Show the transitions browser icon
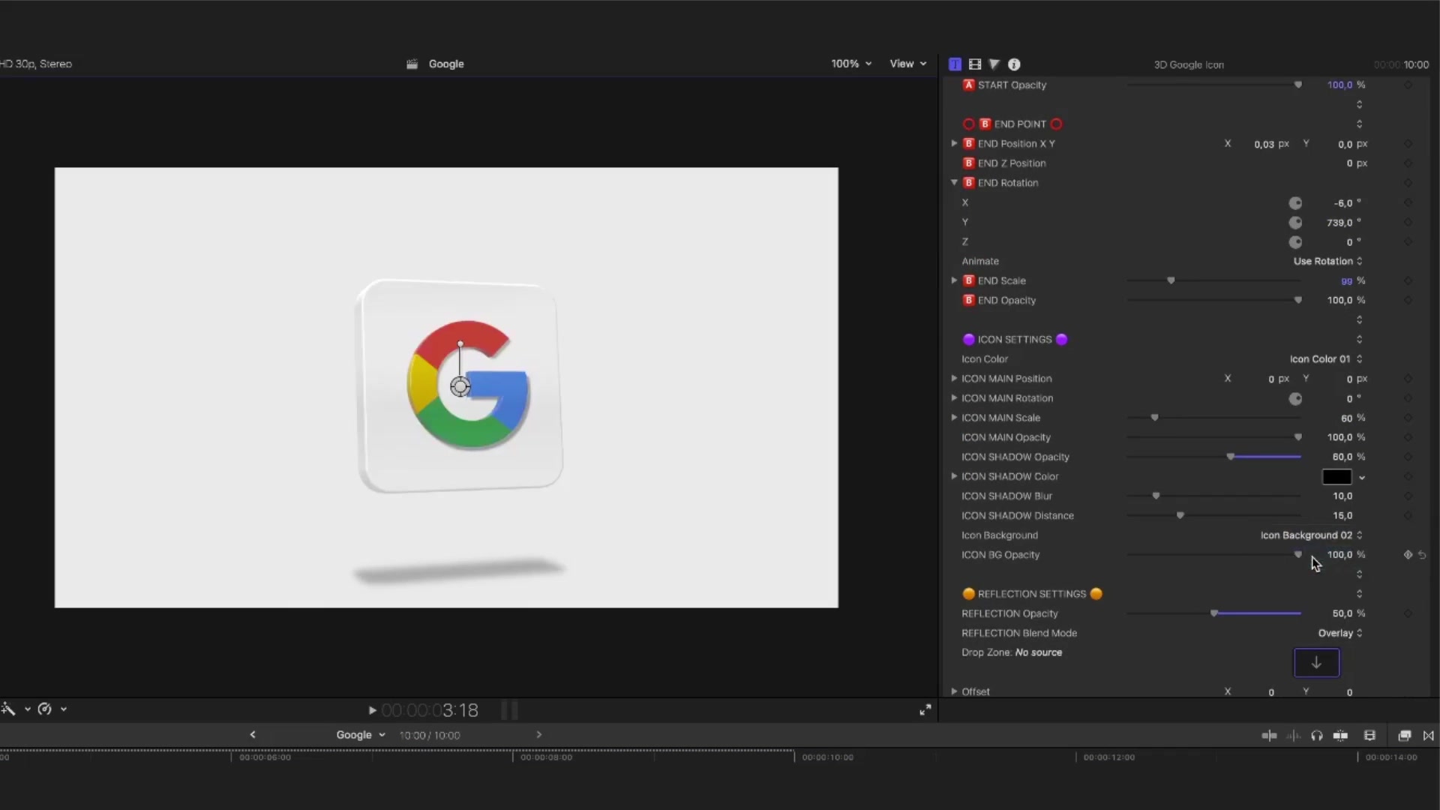Screen dimensions: 1440x810 pyautogui.click(x=1429, y=736)
